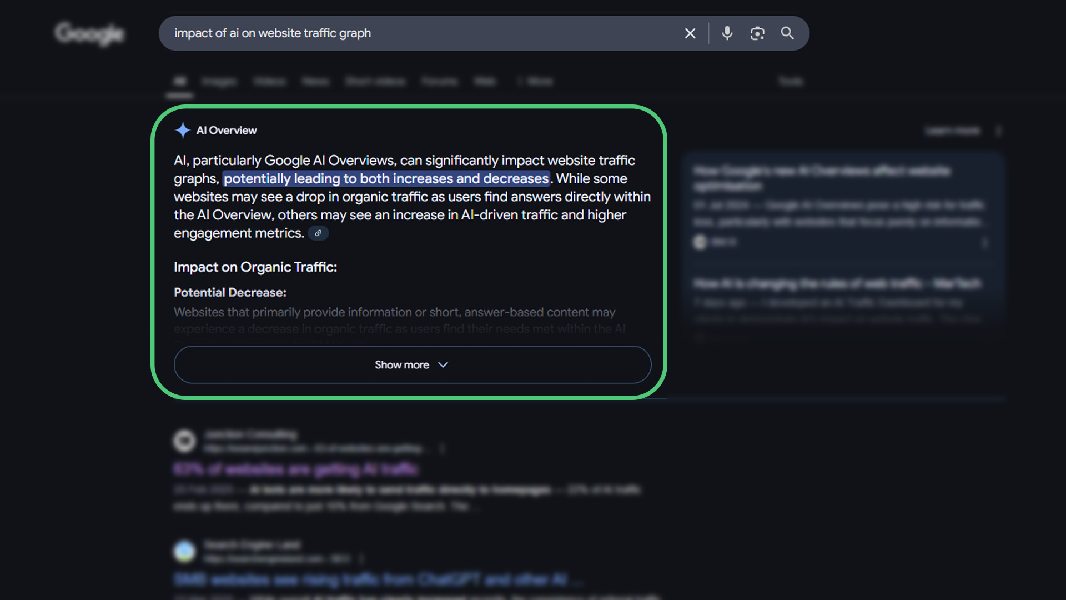
Task: Open the source link chip after 'engagement metrics'
Action: [x=318, y=233]
